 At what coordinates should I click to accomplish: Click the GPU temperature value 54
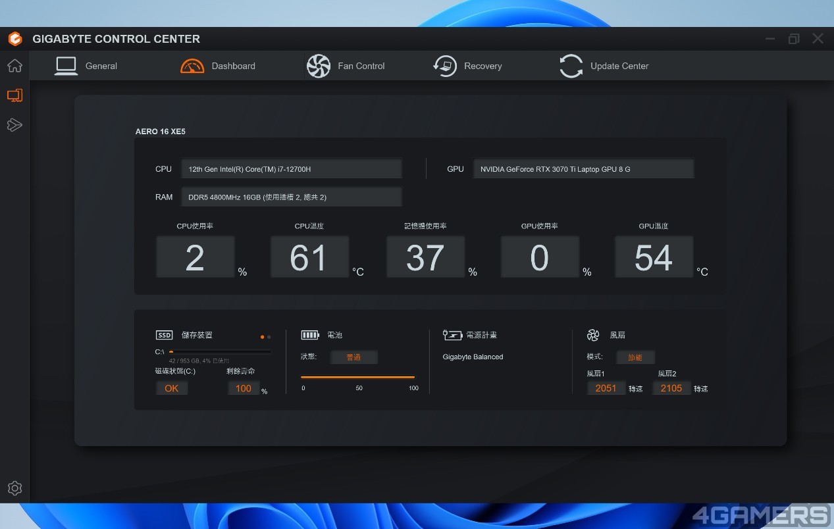(654, 257)
